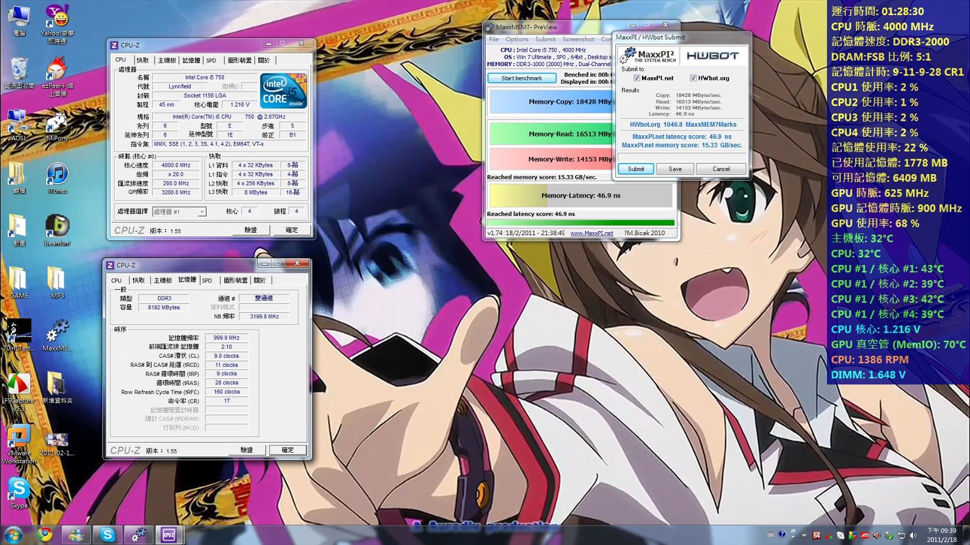Toggle the MaxxPI.net submit checkbox
Screen dimensions: 970x545
(x=637, y=78)
